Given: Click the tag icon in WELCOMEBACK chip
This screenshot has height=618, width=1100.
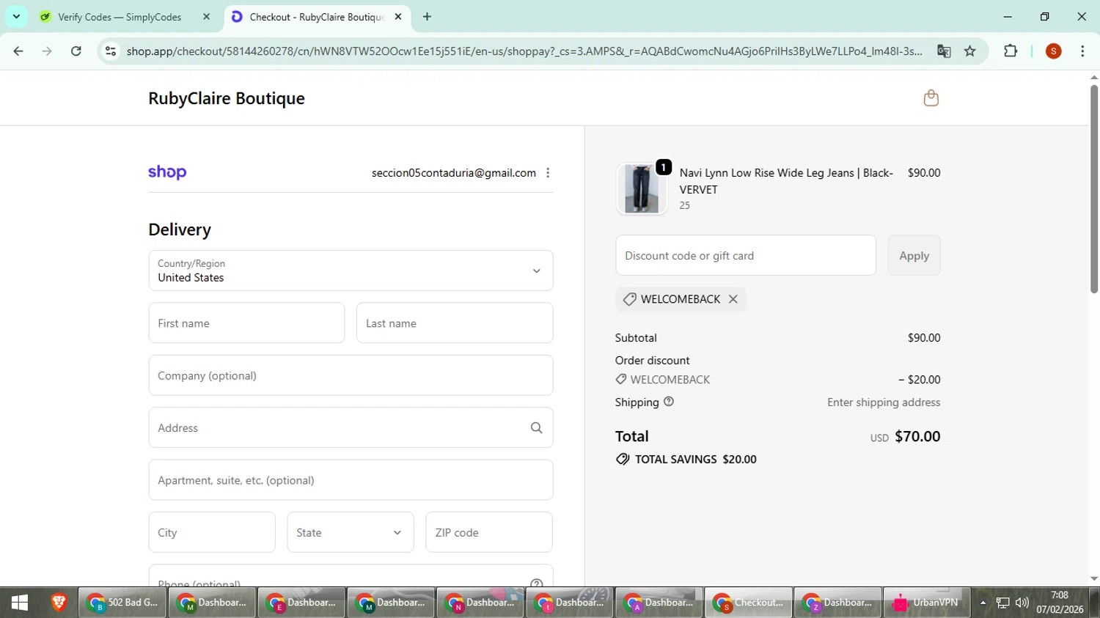Looking at the screenshot, I should point(629,299).
